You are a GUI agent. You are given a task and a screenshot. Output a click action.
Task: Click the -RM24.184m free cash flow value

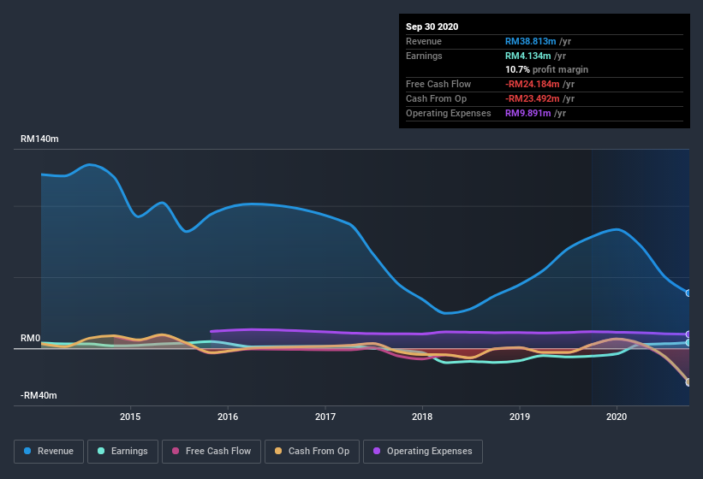pos(533,84)
